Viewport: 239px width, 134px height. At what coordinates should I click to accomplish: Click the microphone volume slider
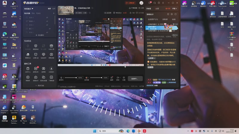point(71,78)
